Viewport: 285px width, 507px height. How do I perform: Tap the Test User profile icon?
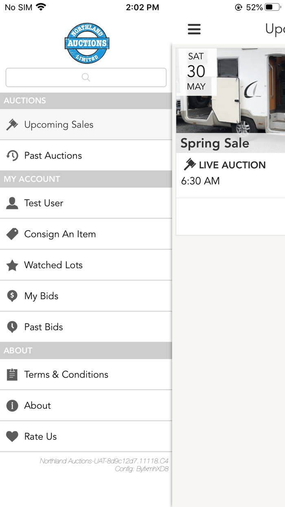pos(12,203)
